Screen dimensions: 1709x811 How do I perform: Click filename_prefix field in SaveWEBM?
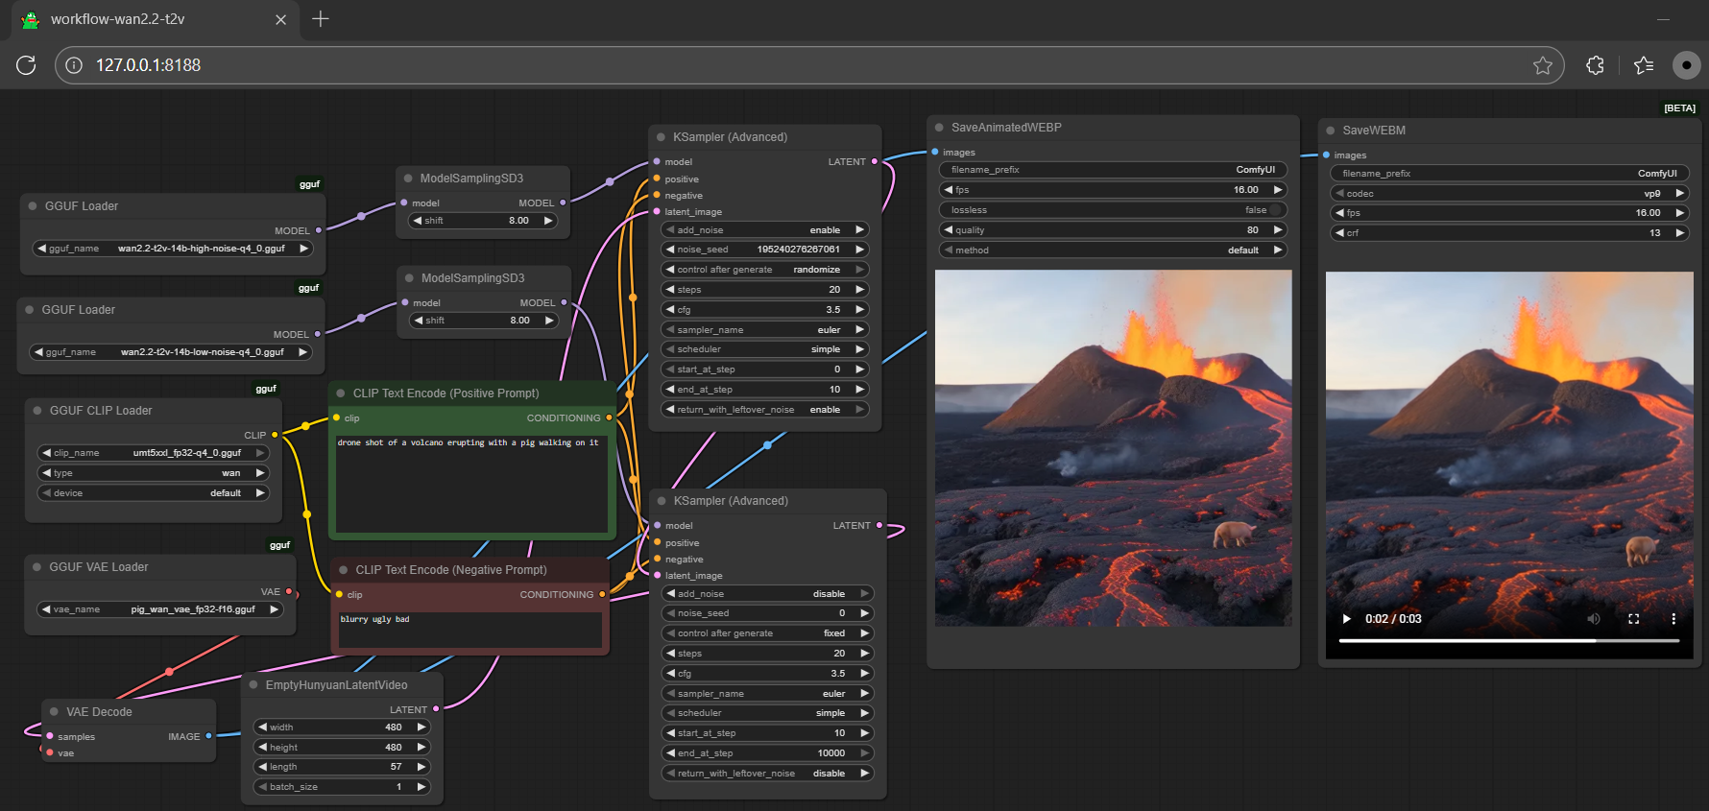[x=1508, y=174]
